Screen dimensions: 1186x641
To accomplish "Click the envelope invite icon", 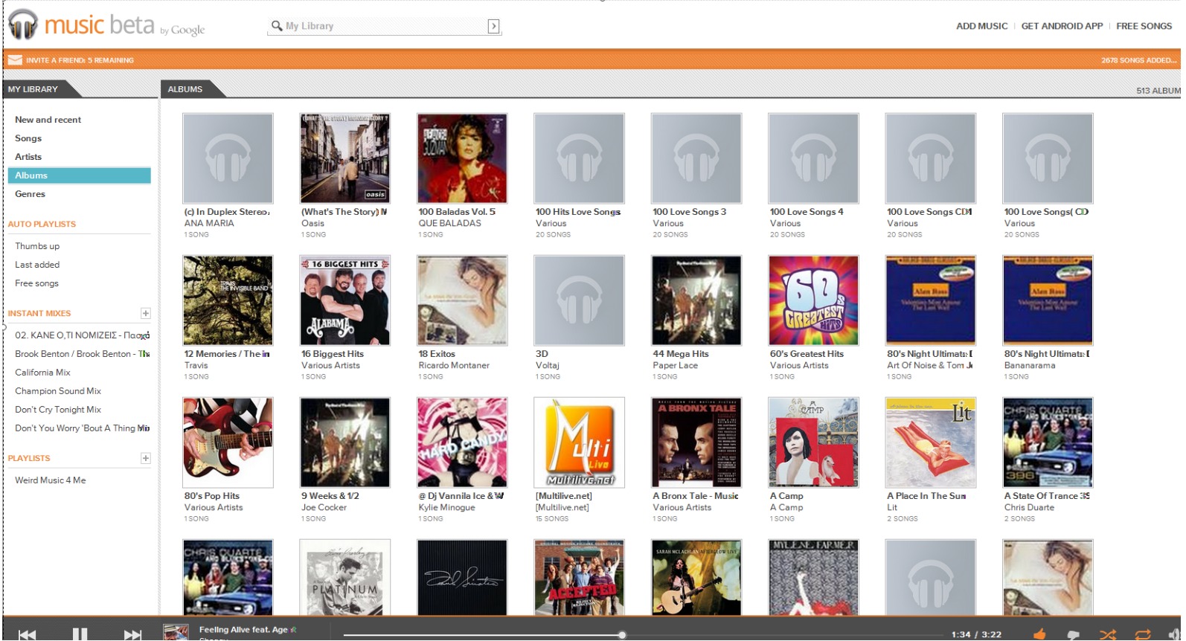I will click(x=15, y=60).
